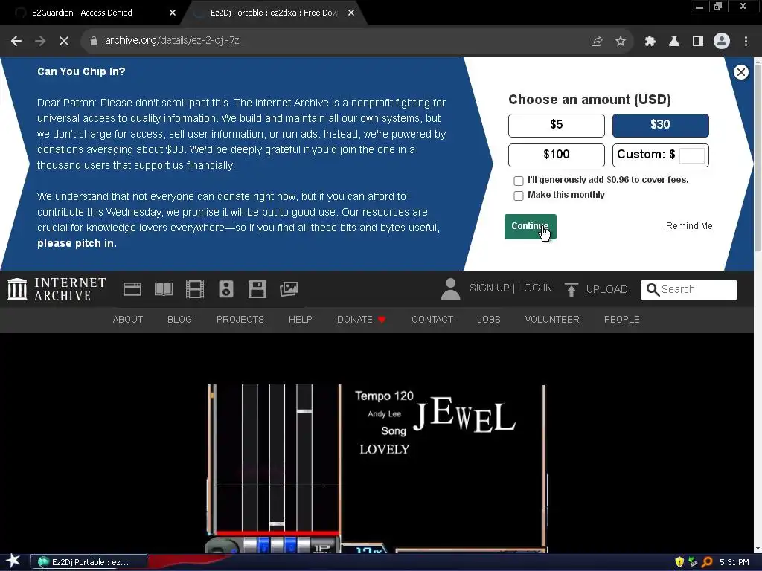762x571 pixels.
Task: Check the cover fees $0.96 checkbox
Action: (x=519, y=181)
